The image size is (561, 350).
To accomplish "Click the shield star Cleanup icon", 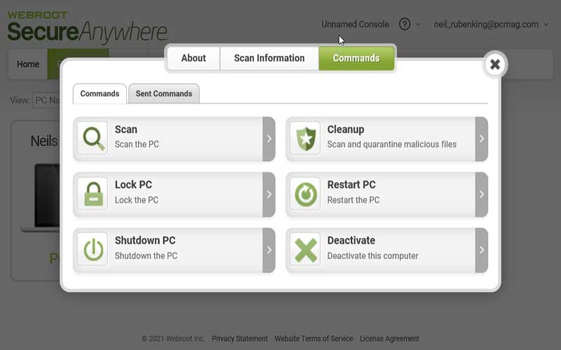I will [305, 138].
